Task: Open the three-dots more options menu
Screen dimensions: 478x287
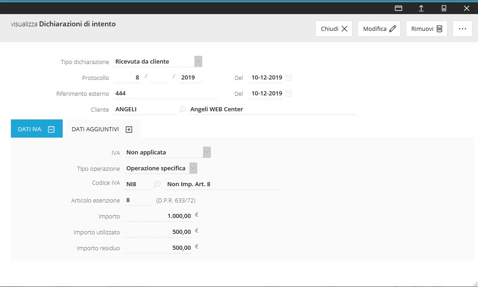Action: point(463,29)
